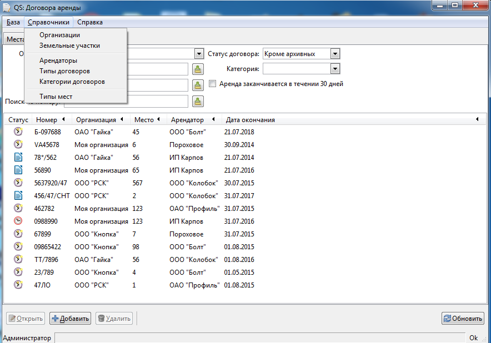
Task: Select end date 01.08.2016
Action: point(239,260)
